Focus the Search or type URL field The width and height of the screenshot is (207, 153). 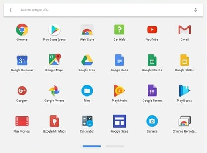[x=103, y=10]
